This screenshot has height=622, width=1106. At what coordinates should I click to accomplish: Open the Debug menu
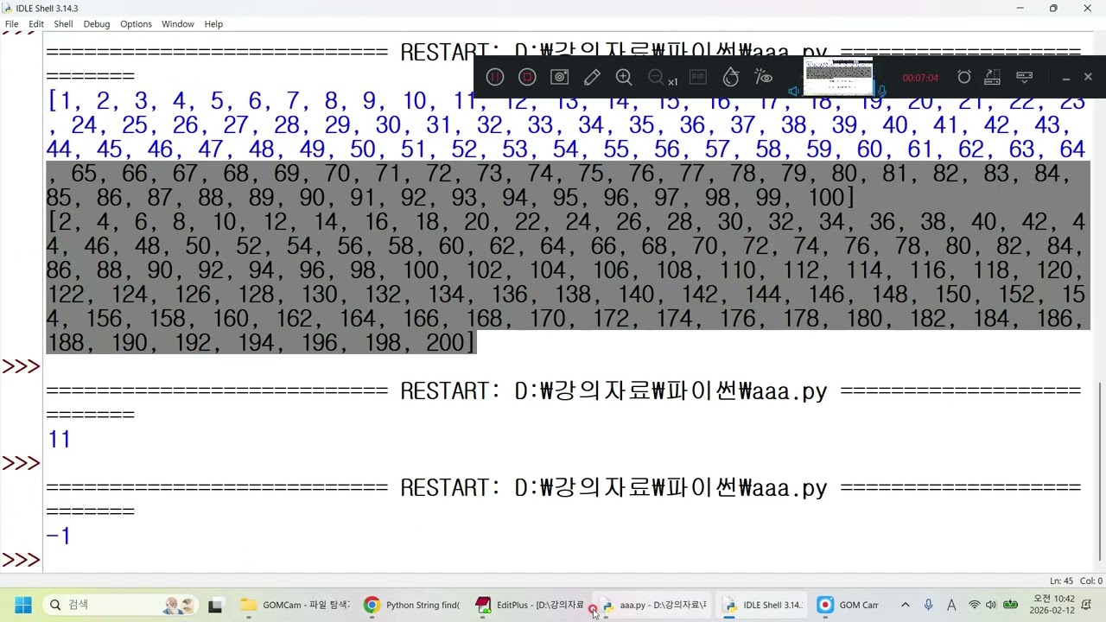coord(97,24)
